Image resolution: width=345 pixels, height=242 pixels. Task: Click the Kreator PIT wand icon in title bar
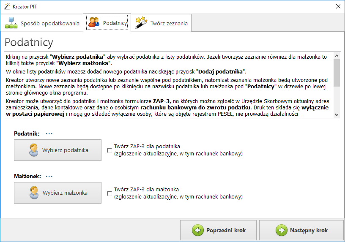[x=7, y=6]
